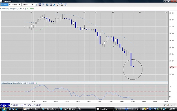Viewport: 177px width, 111px height.
Task: Click the unlabeled taskbar button after Skype
Action: click(86, 109)
